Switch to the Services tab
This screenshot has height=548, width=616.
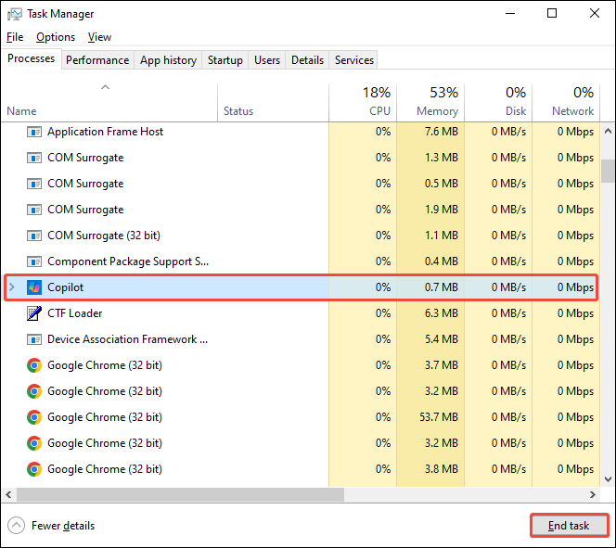point(354,60)
